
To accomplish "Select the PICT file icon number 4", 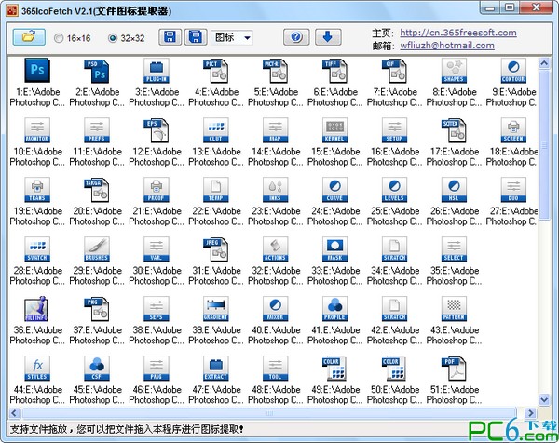I will point(216,71).
